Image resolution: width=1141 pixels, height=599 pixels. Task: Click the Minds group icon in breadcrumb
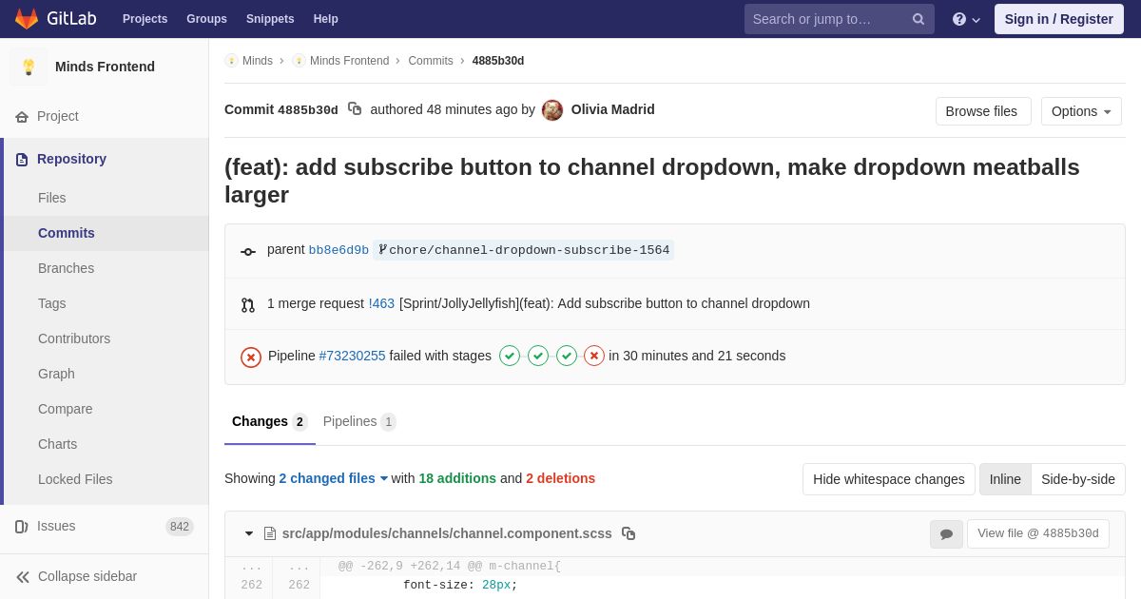click(x=231, y=61)
